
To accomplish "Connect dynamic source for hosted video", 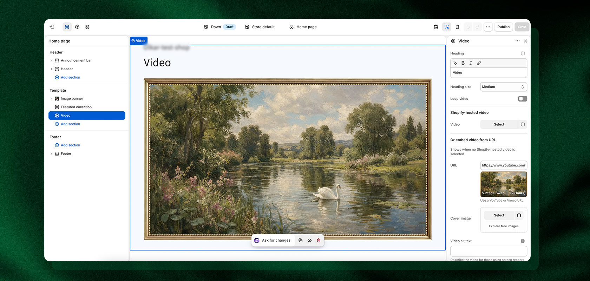I will [523, 124].
